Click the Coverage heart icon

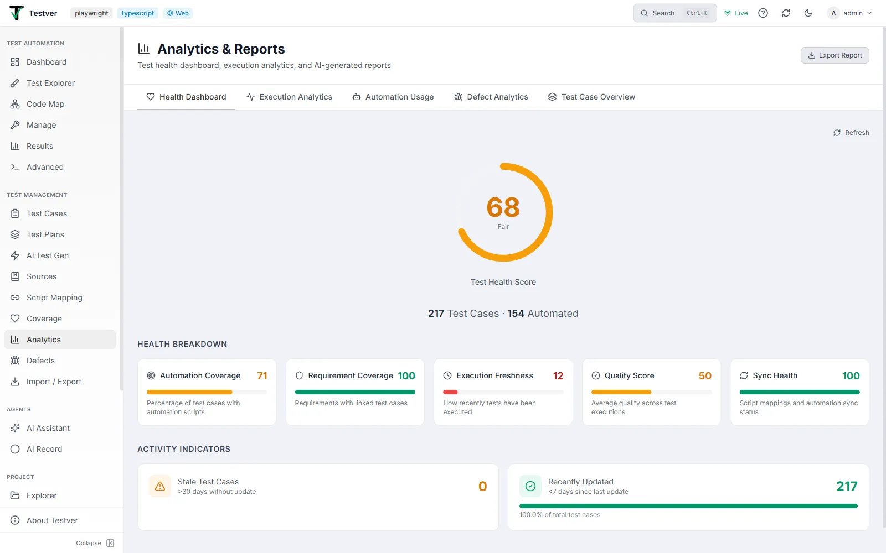15,319
